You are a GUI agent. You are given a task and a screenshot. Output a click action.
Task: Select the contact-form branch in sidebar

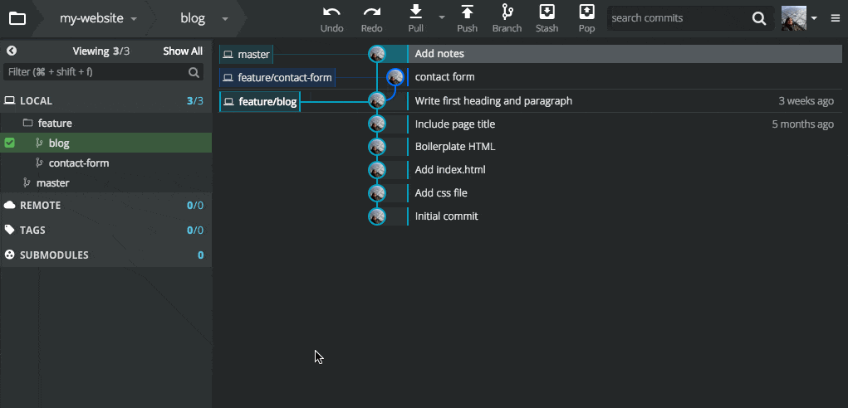[106, 163]
